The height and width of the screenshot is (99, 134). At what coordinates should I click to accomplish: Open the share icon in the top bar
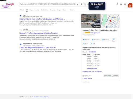pos(117,4)
